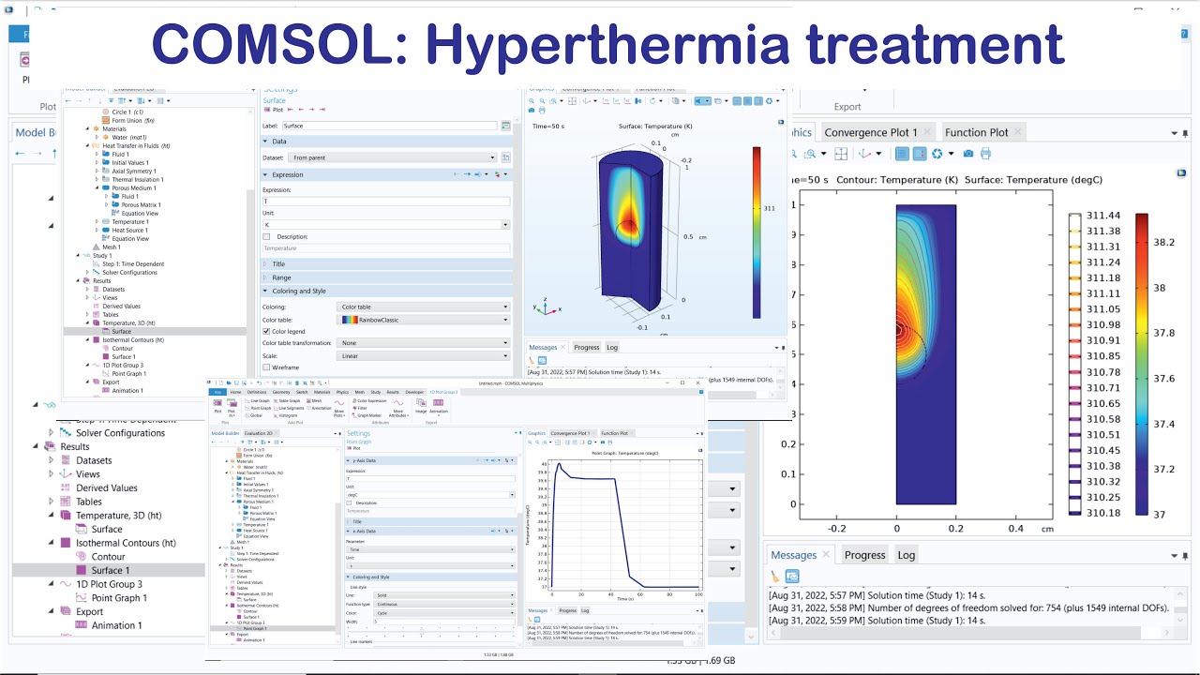Expand Title section in upper Surface Settings
This screenshot has width=1200, height=675.
click(386, 264)
